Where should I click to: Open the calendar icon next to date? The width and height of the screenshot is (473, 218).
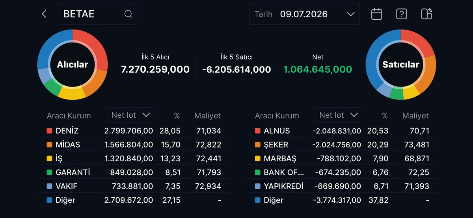377,14
